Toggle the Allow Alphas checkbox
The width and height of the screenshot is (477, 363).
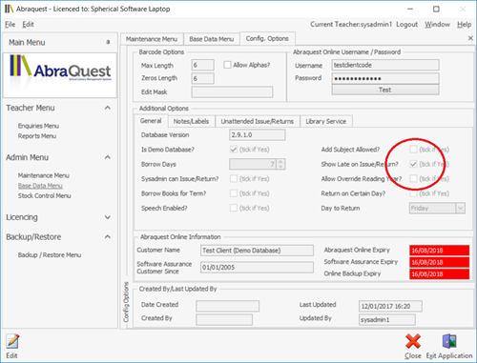coord(227,65)
